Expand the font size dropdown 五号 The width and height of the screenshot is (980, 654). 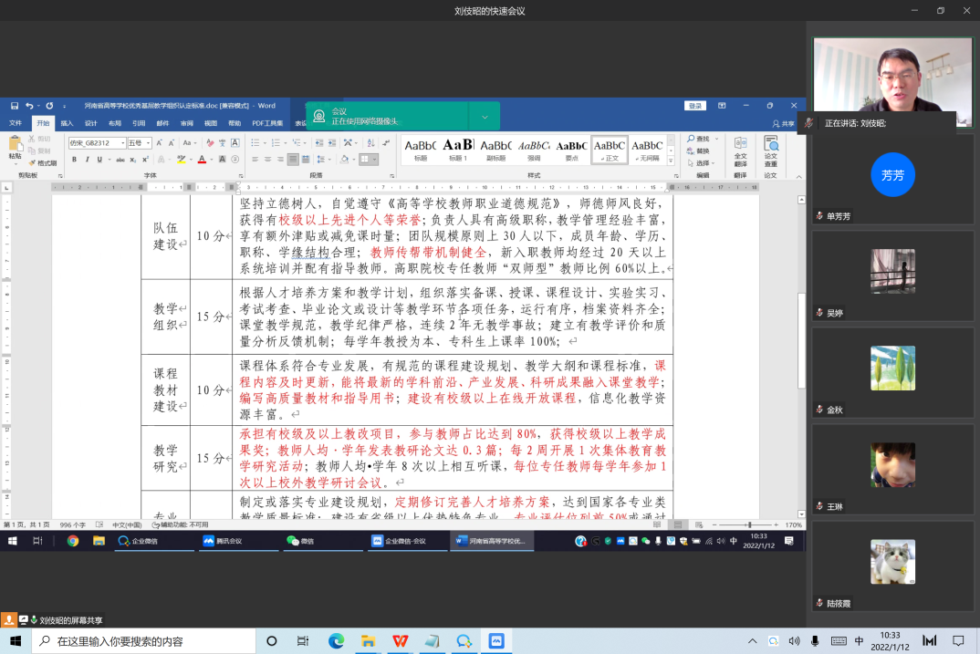[x=139, y=143]
